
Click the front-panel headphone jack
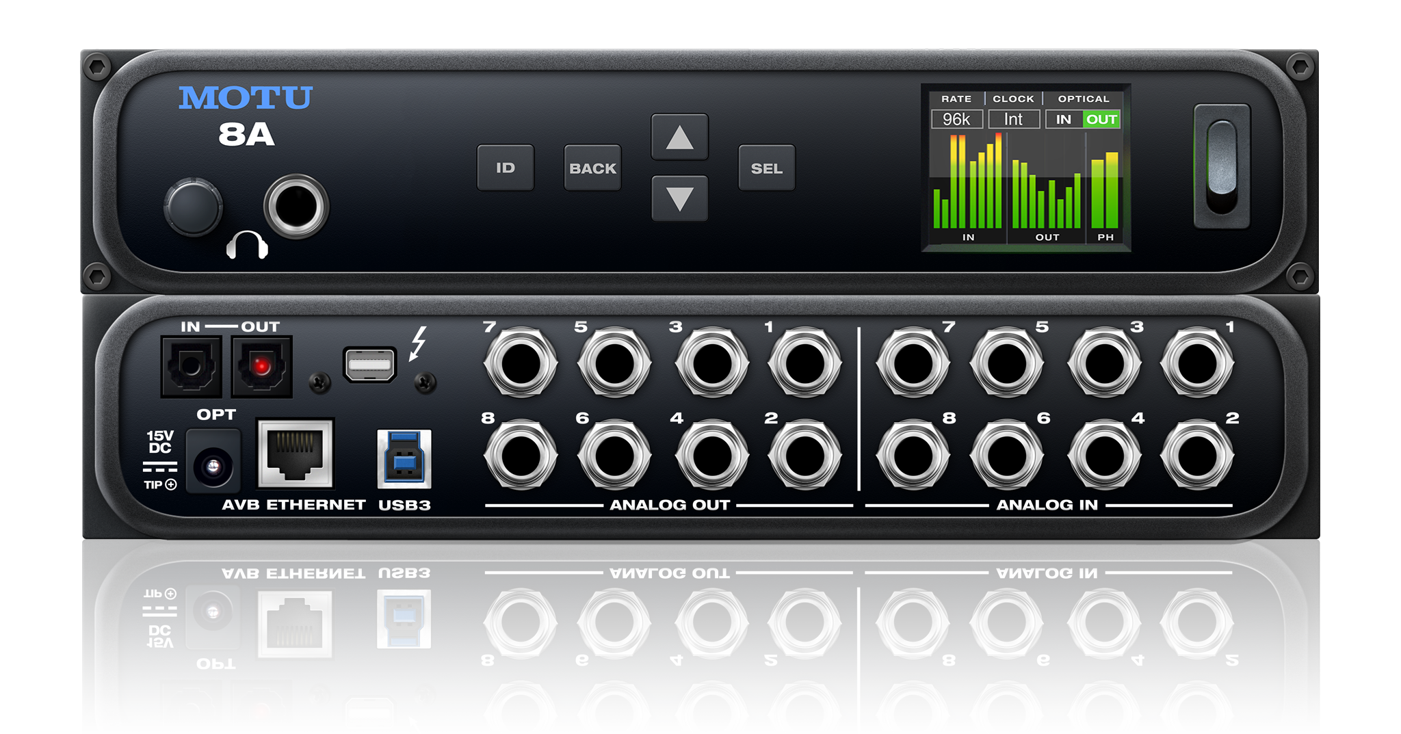click(296, 206)
